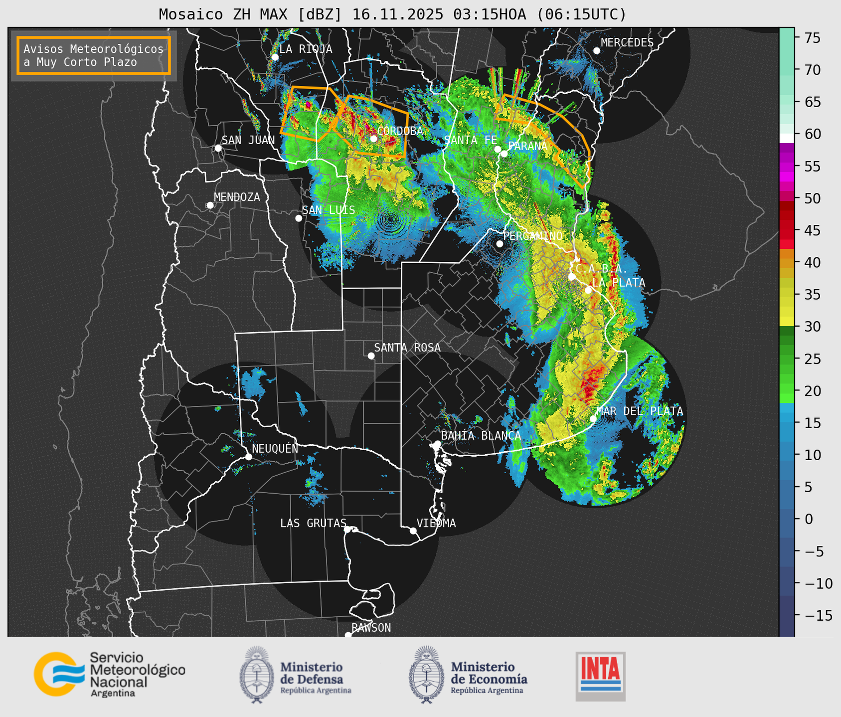Image resolution: width=841 pixels, height=717 pixels.
Task: Select the MERCEDES city marker
Action: 597,51
